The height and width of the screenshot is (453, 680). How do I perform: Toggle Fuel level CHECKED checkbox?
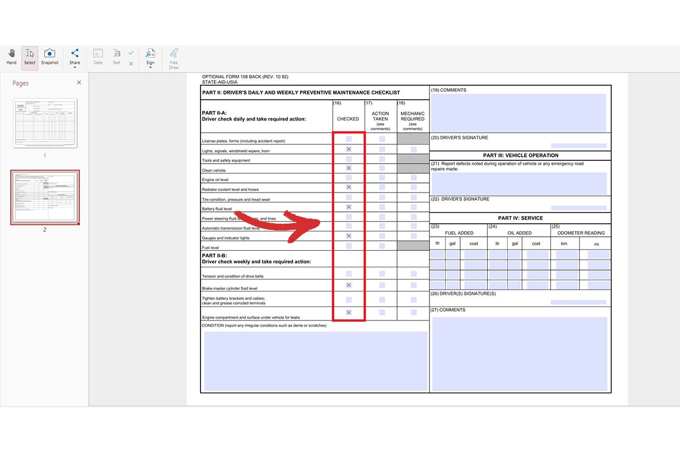coord(348,246)
